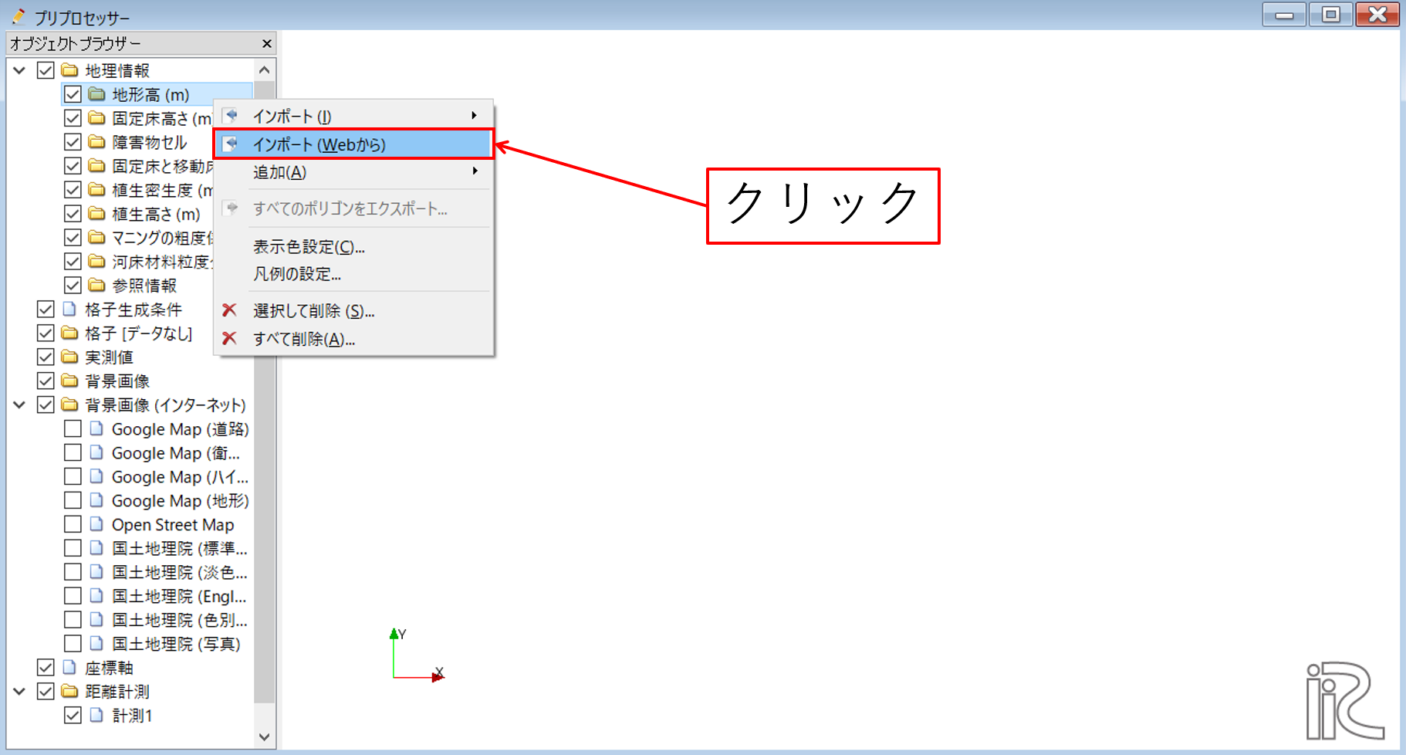
Task: Click the 座標軸 document icon
Action: 69,668
